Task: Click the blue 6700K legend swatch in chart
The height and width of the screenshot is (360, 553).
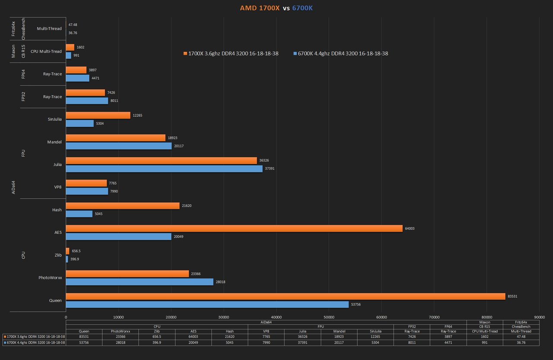Action: coord(295,54)
